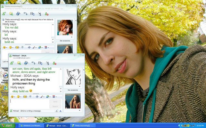This screenshot has width=206, height=128.
Task: Hide display pictures chevron in Theta.recovering window
Action: 76,20
